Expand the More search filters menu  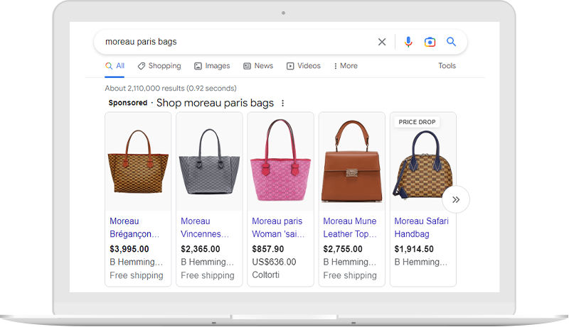point(346,66)
